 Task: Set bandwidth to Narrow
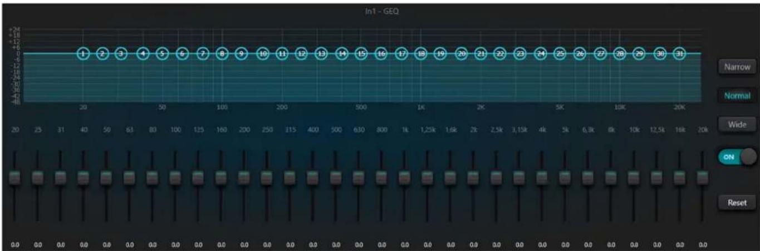pyautogui.click(x=736, y=67)
